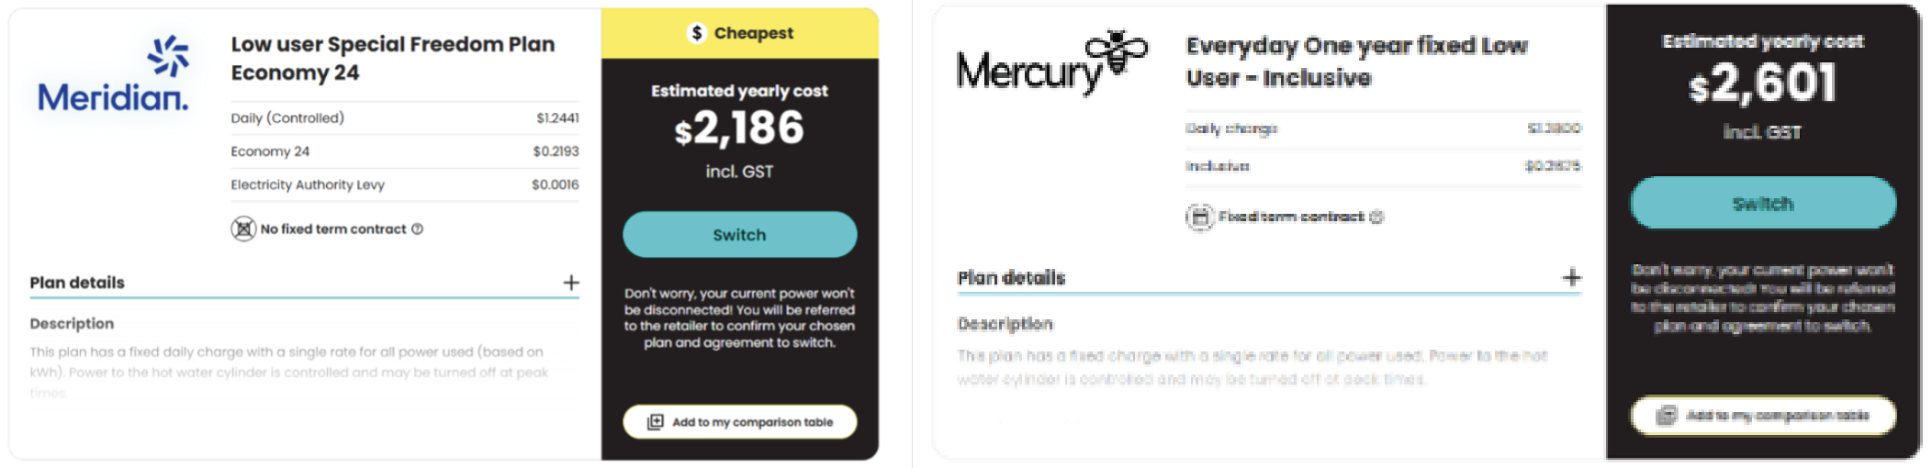Click the dollar icon on Cheapest badge
The width and height of the screenshot is (1932, 468).
tap(697, 33)
